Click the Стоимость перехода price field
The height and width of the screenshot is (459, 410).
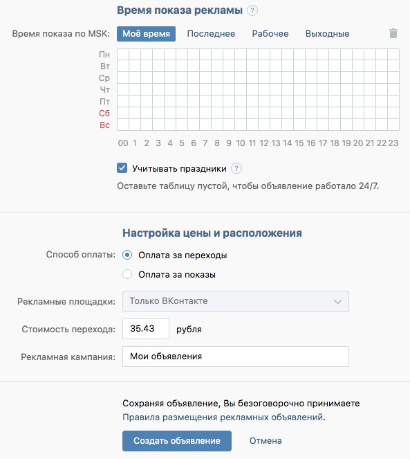(x=146, y=329)
